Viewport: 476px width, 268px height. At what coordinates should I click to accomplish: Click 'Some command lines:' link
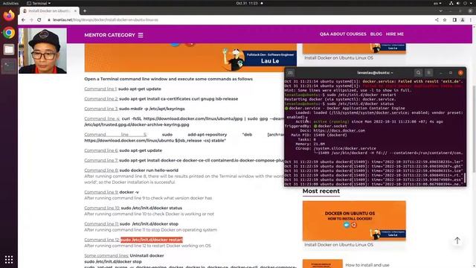click(x=106, y=255)
